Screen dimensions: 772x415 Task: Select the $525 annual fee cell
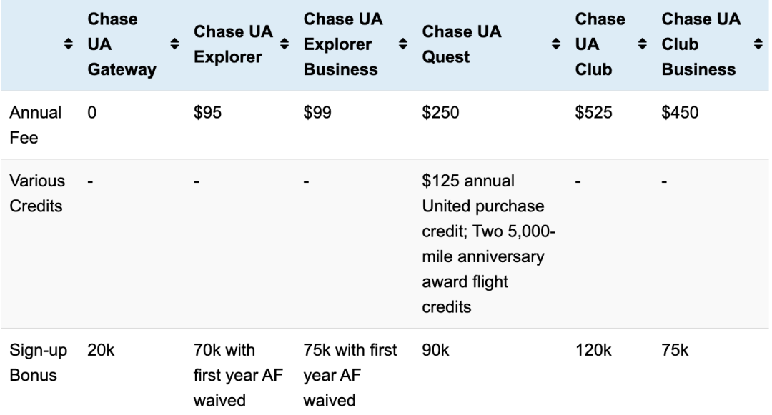593,113
